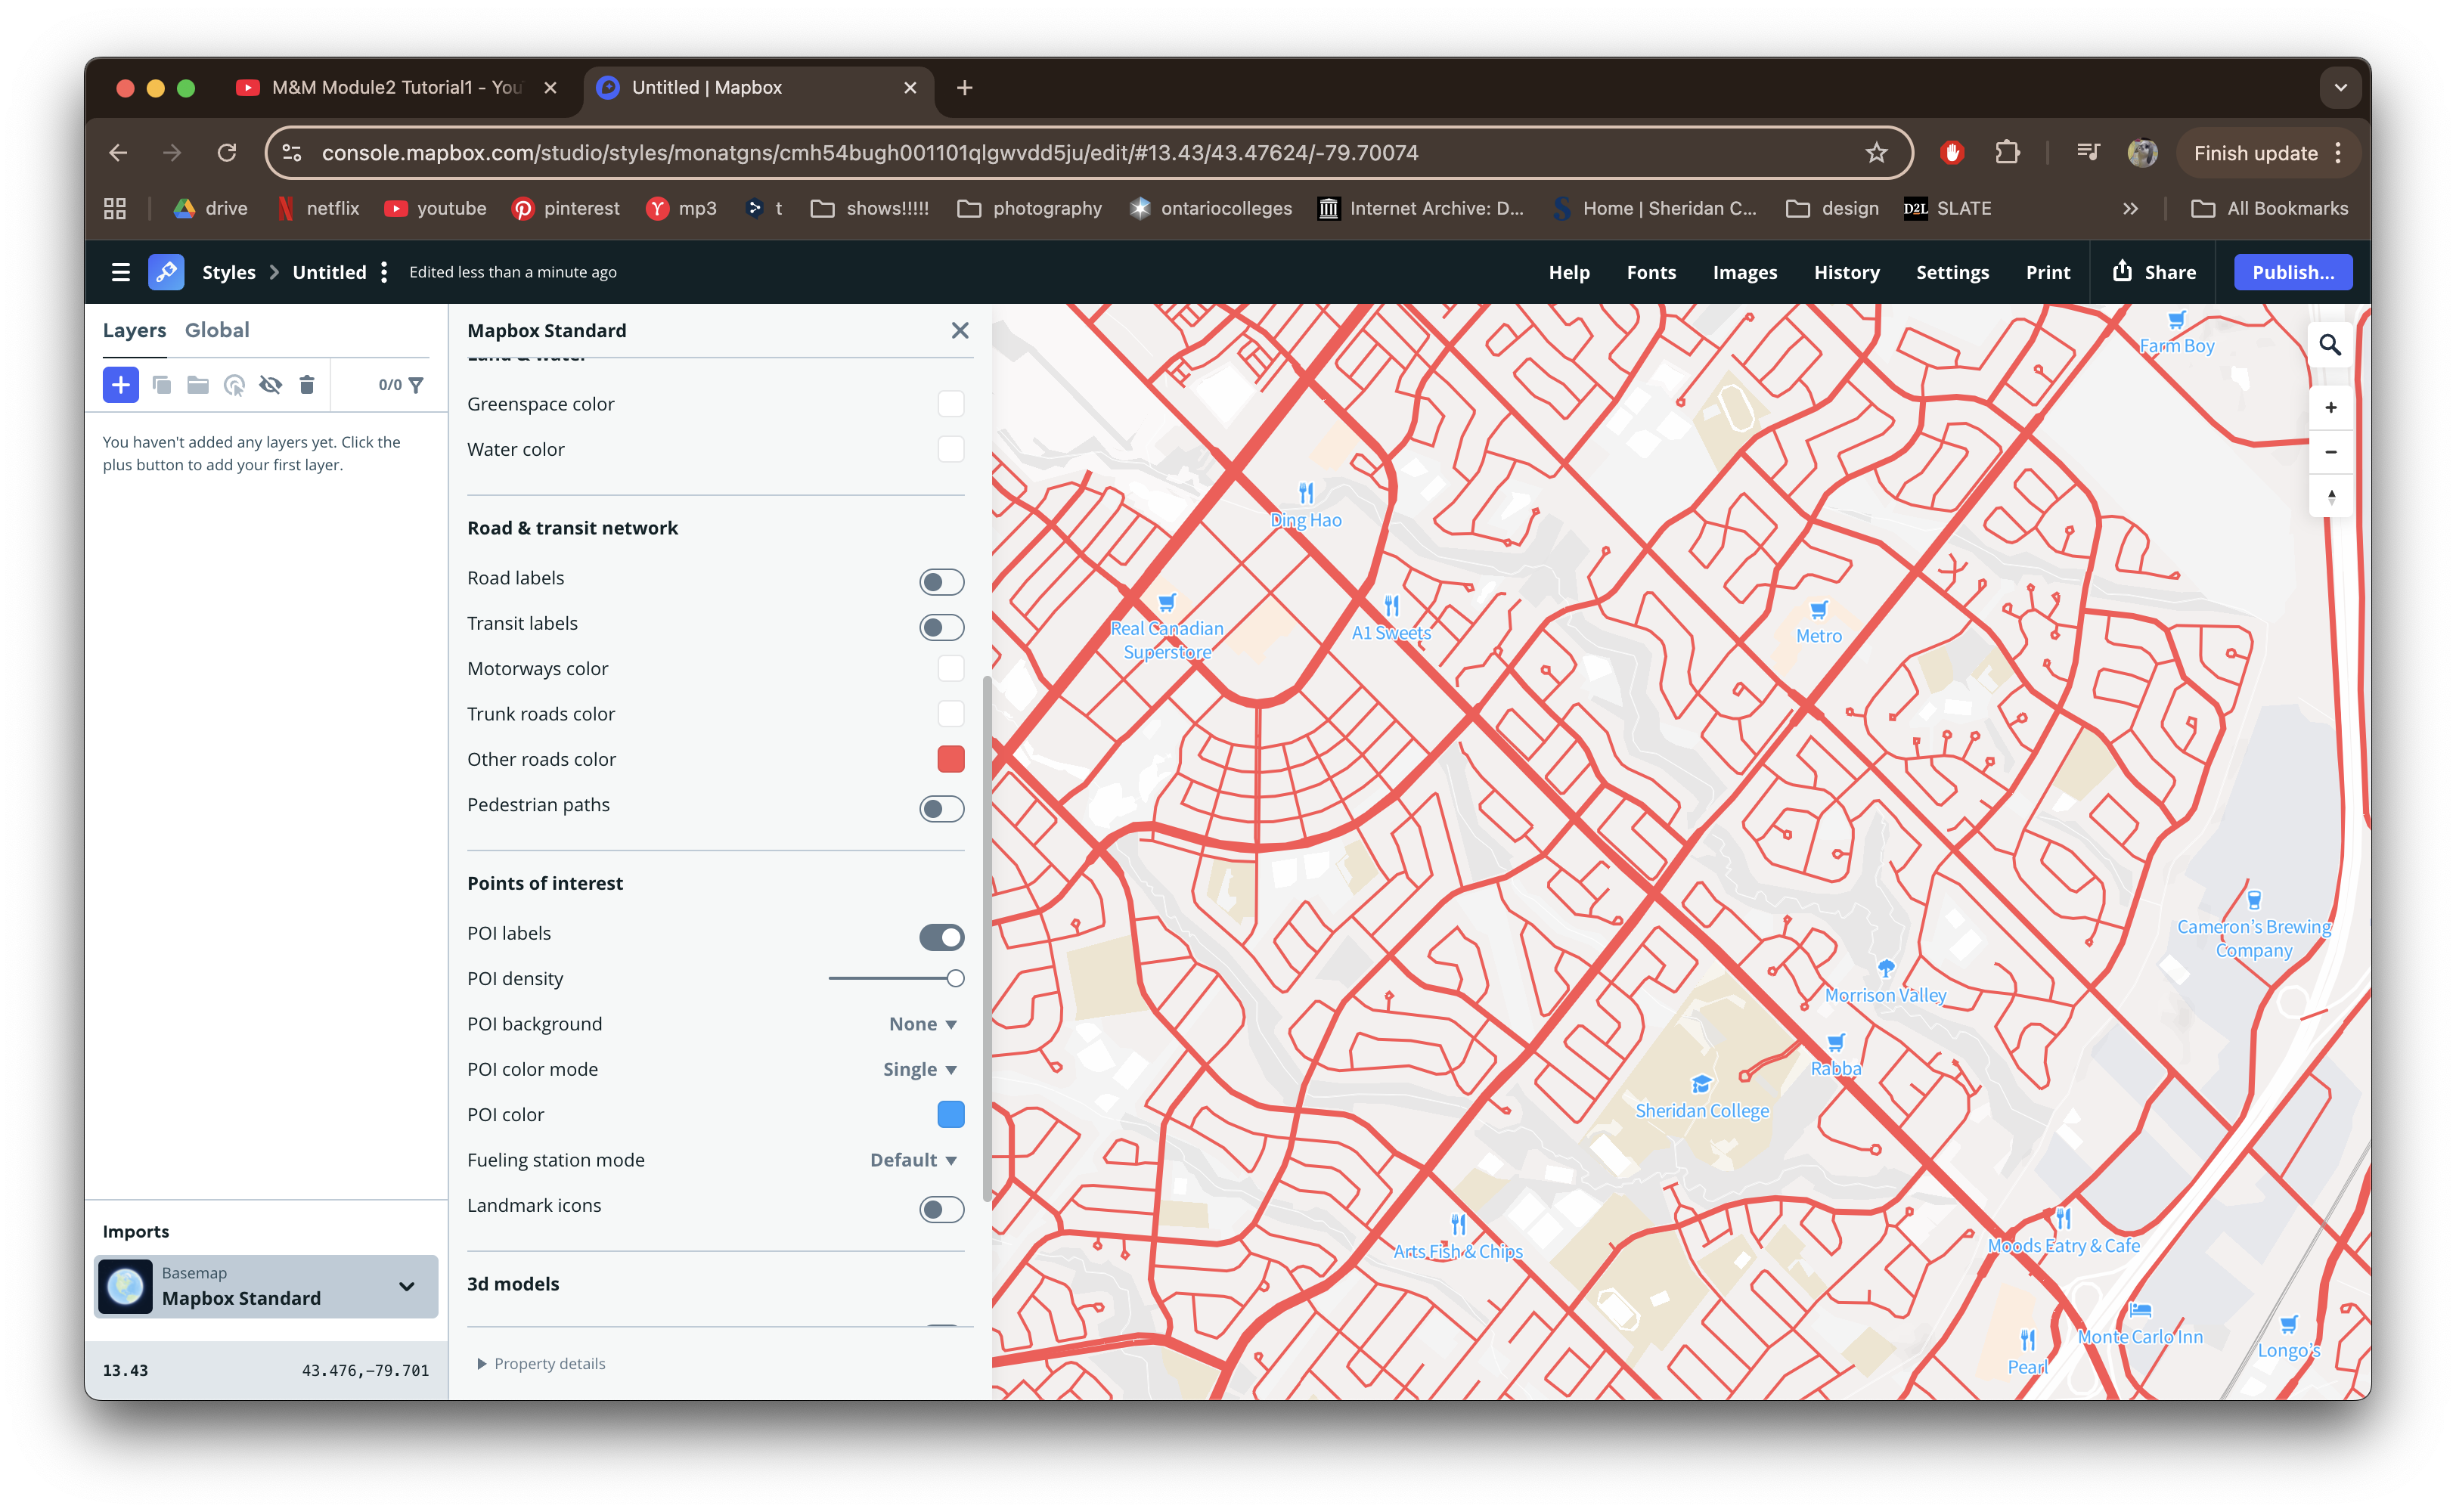Image resolution: width=2456 pixels, height=1512 pixels.
Task: Click the blue add layer plus button
Action: (120, 385)
